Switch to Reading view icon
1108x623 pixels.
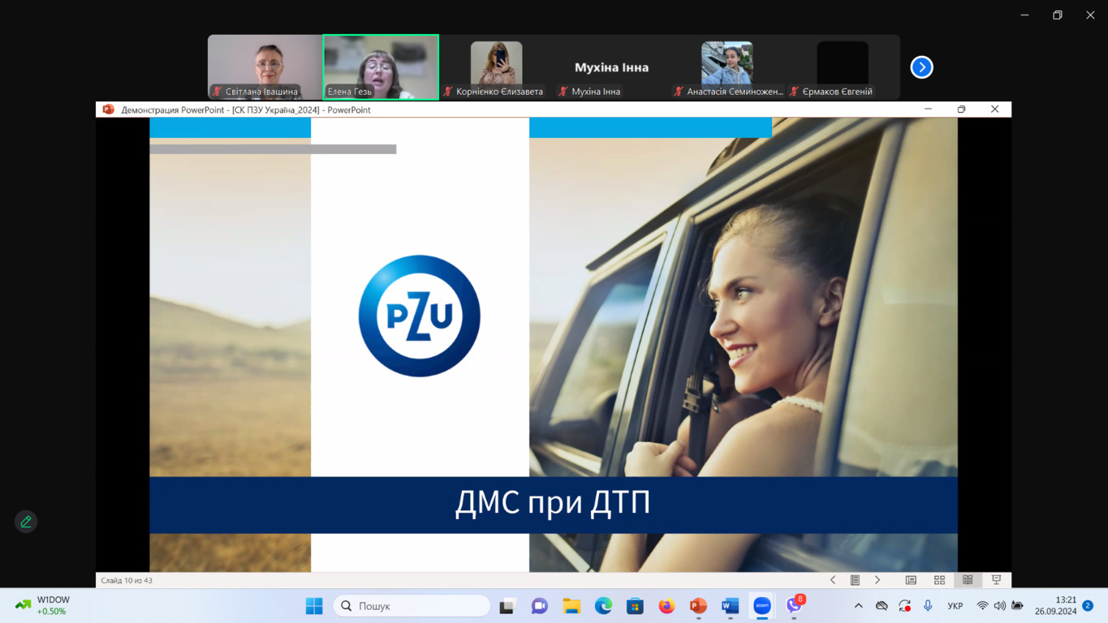[968, 580]
